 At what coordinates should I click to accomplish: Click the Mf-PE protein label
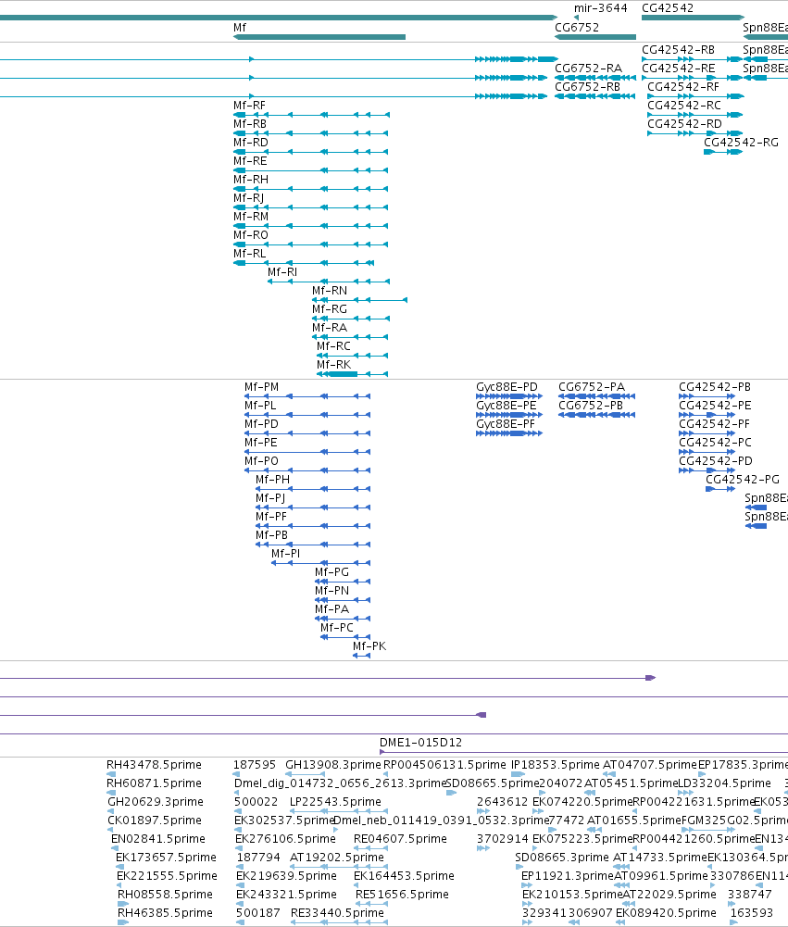pos(261,443)
